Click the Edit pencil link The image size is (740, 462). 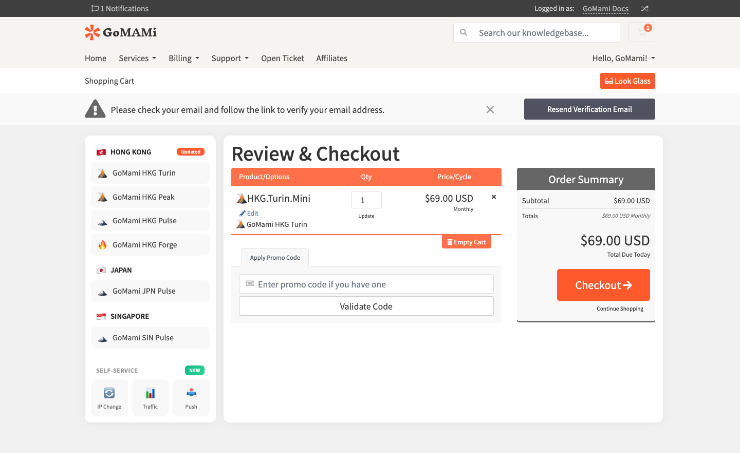[x=249, y=213]
